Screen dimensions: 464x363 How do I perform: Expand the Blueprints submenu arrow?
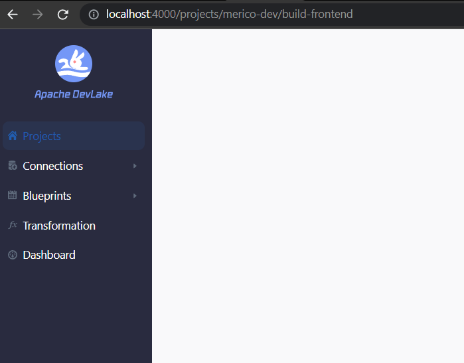click(135, 196)
